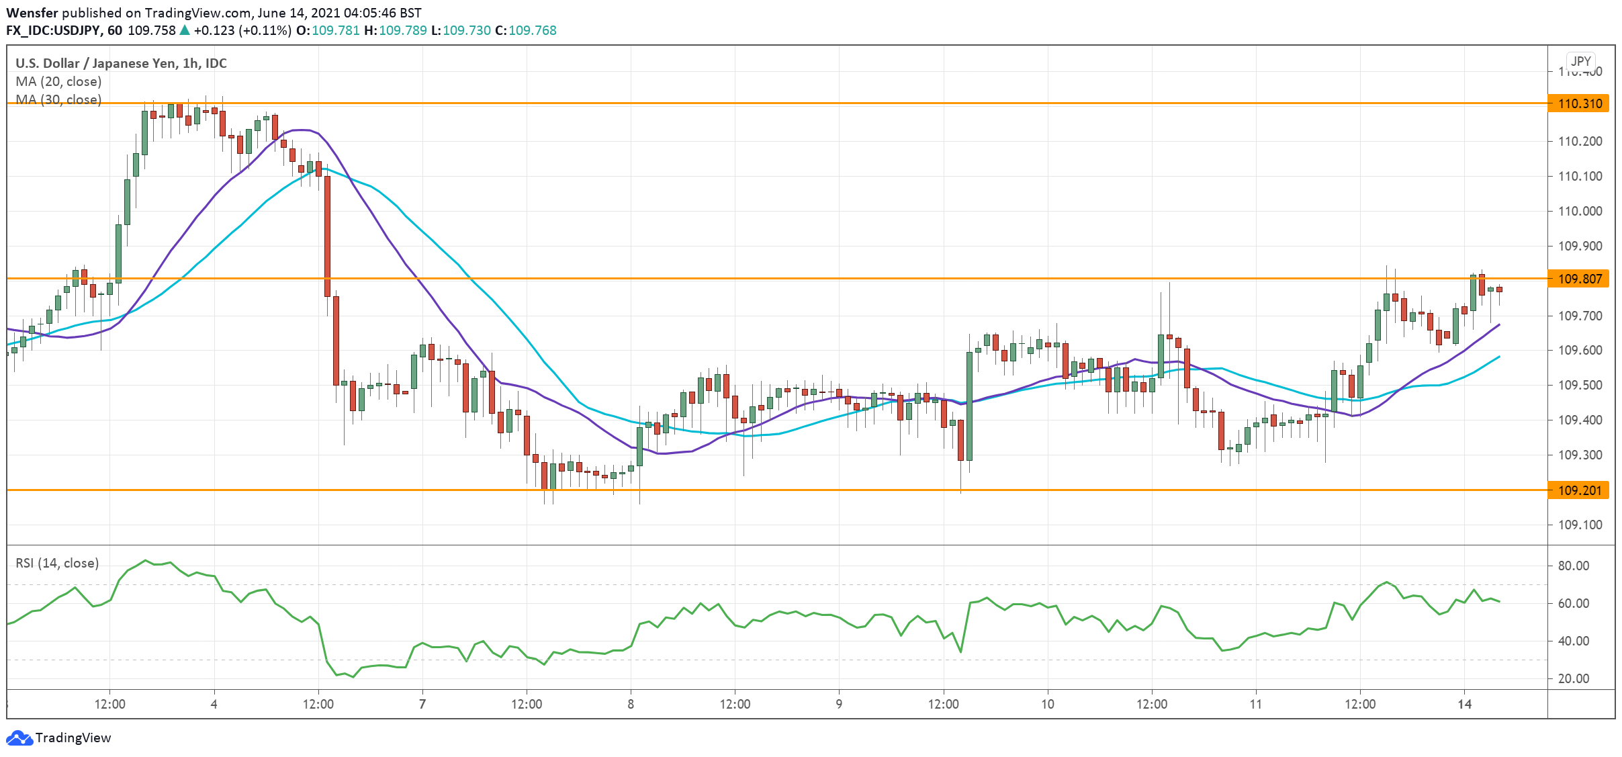1622x757 pixels.
Task: Click the MA (20, close) indicator label
Action: [58, 81]
